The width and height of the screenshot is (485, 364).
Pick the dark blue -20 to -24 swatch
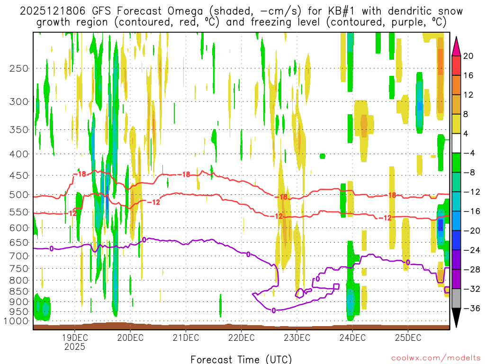point(456,240)
